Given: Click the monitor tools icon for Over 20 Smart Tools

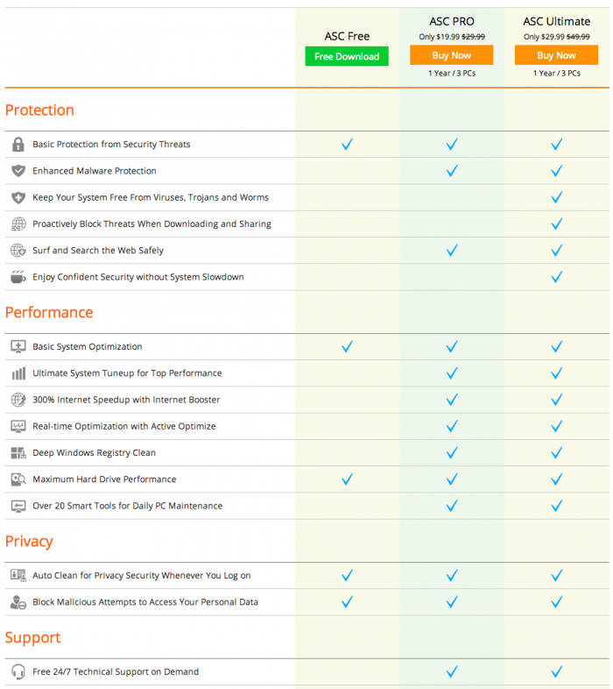Looking at the screenshot, I should click(x=18, y=506).
